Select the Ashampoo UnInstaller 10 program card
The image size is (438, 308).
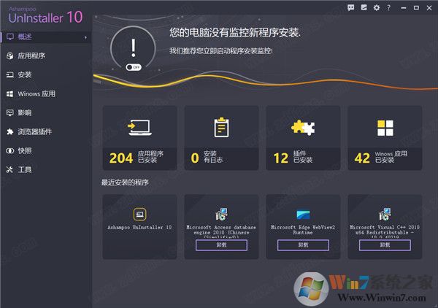(x=139, y=227)
